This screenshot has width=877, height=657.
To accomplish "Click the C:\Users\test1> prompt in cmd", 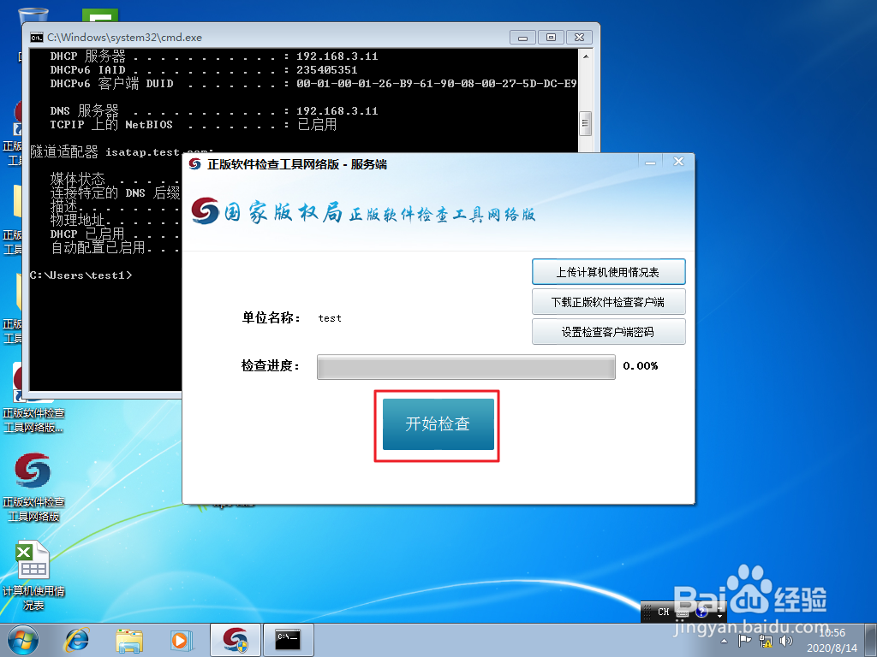I will tap(81, 275).
